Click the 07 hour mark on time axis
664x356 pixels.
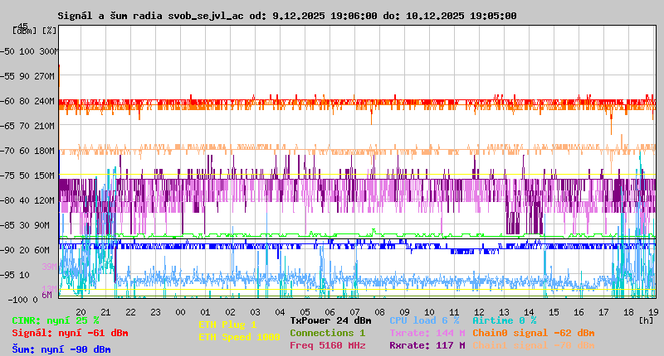355,311
